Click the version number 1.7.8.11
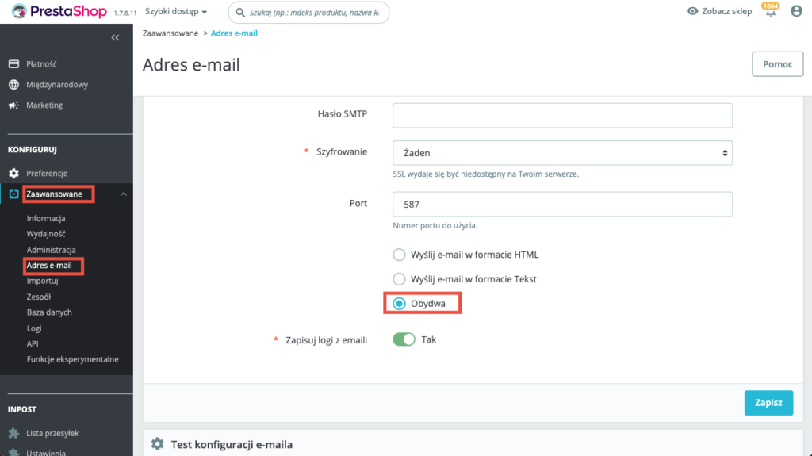 (x=125, y=13)
